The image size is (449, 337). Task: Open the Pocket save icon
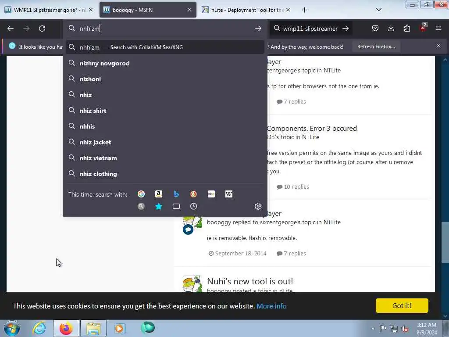click(x=375, y=28)
